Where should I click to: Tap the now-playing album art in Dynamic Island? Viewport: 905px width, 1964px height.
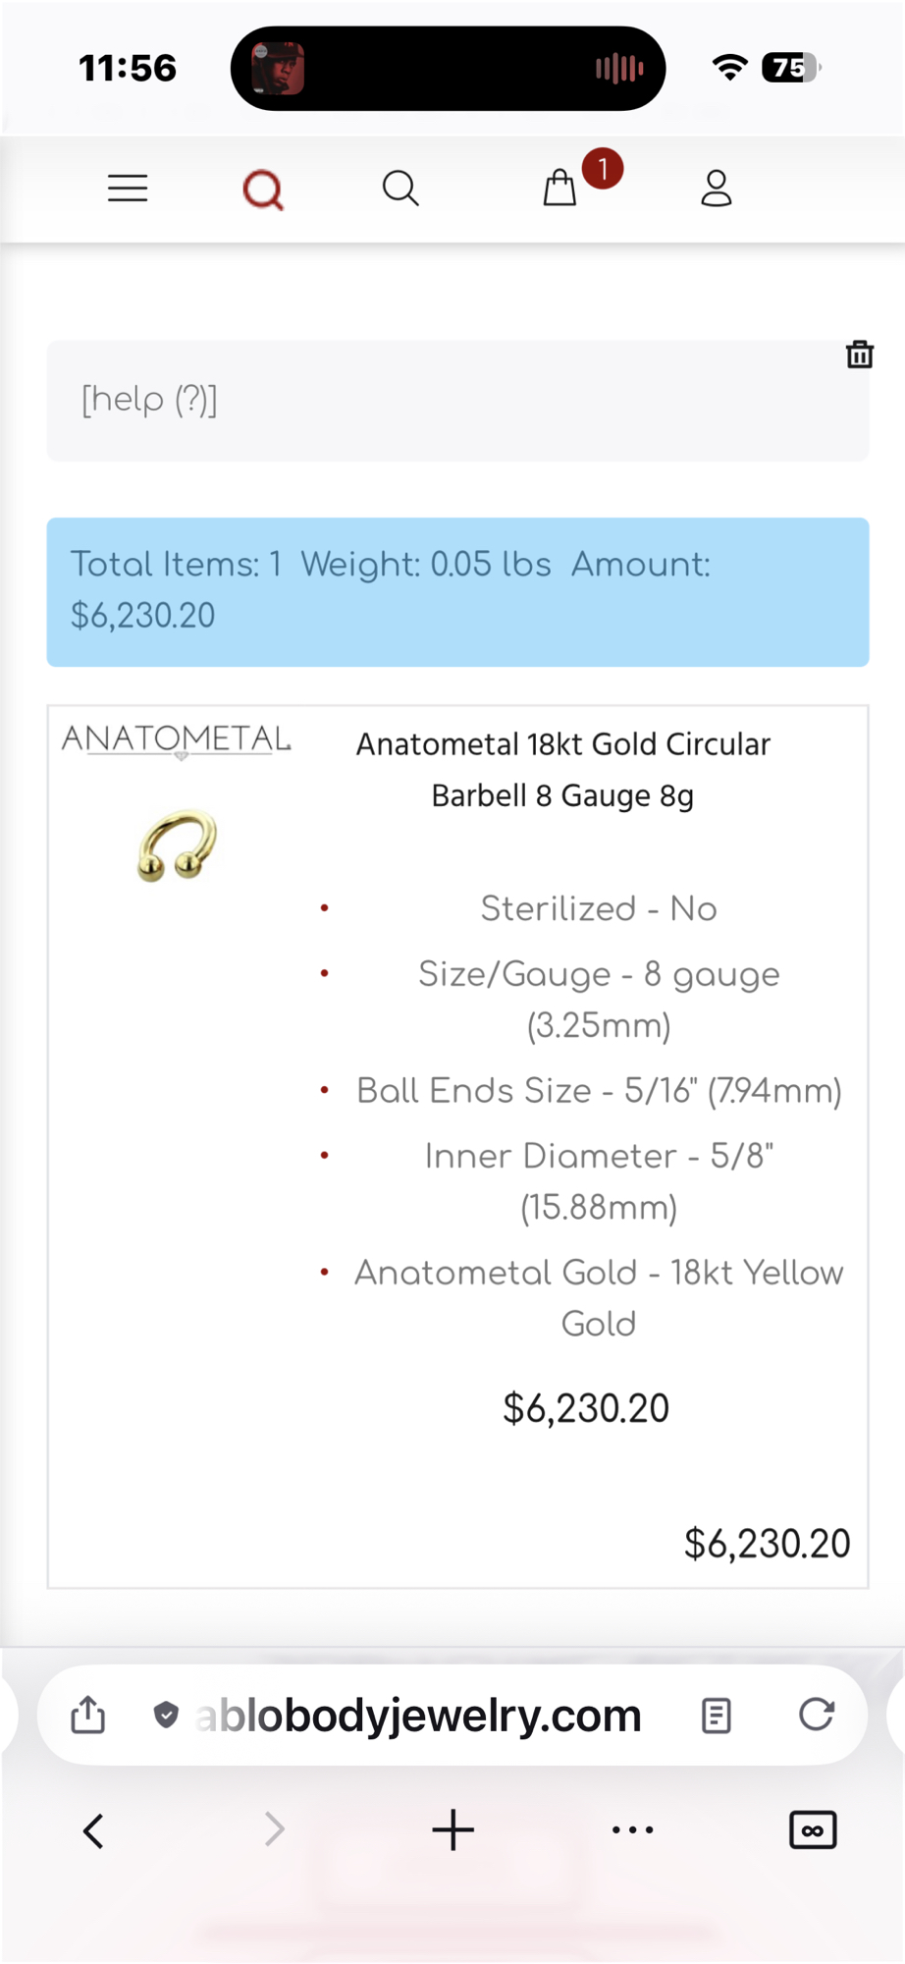pyautogui.click(x=278, y=69)
